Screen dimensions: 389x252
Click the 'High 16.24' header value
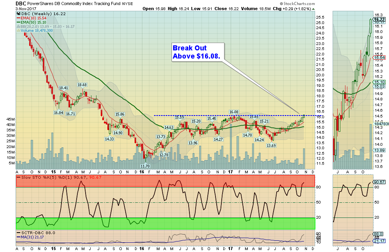click(179, 9)
